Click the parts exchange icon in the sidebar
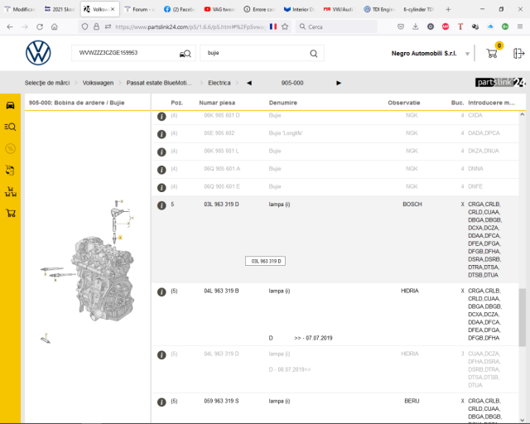 click(10, 170)
